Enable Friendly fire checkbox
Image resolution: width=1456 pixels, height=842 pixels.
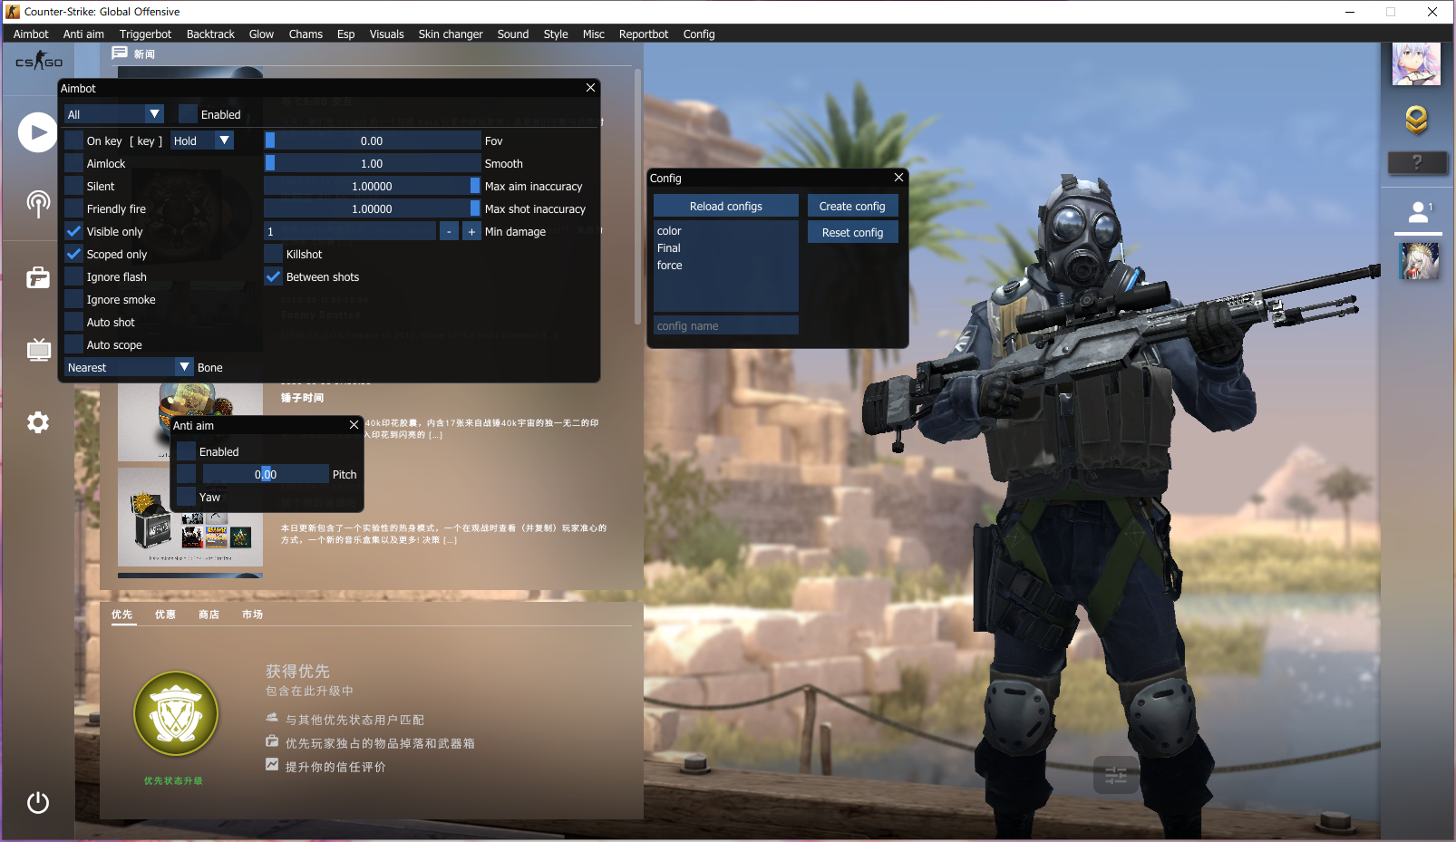(73, 208)
